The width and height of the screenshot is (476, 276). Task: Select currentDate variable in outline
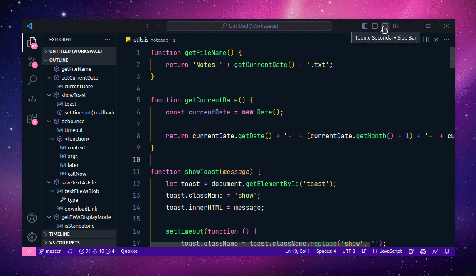(x=79, y=87)
